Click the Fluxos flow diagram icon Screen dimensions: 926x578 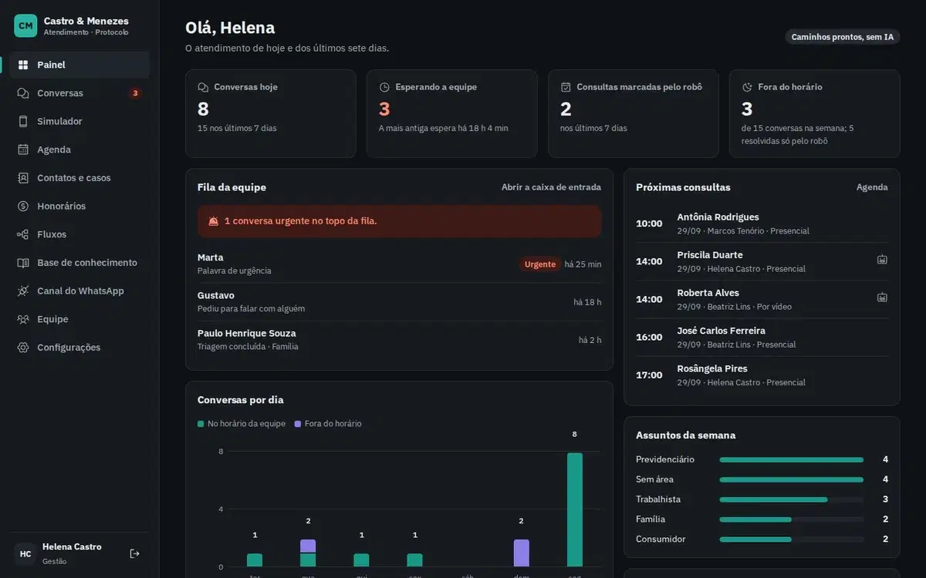pos(23,234)
